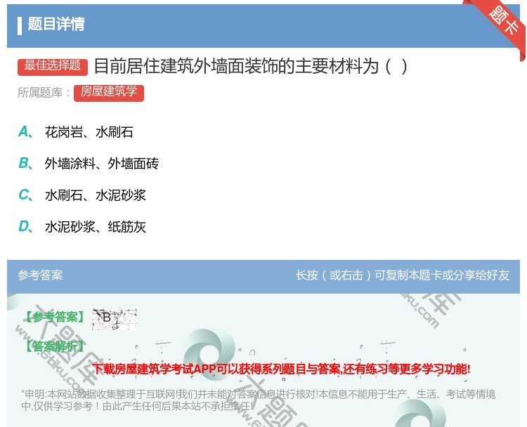This screenshot has width=527, height=427.
Task: Click the 参考答案 section header
Action: (x=40, y=275)
